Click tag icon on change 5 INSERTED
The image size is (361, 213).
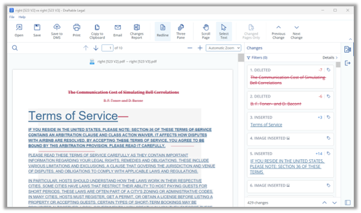[329, 154]
